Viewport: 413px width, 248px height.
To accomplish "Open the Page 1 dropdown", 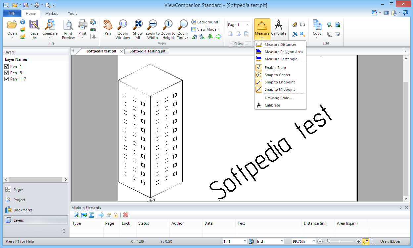I will [x=248, y=25].
